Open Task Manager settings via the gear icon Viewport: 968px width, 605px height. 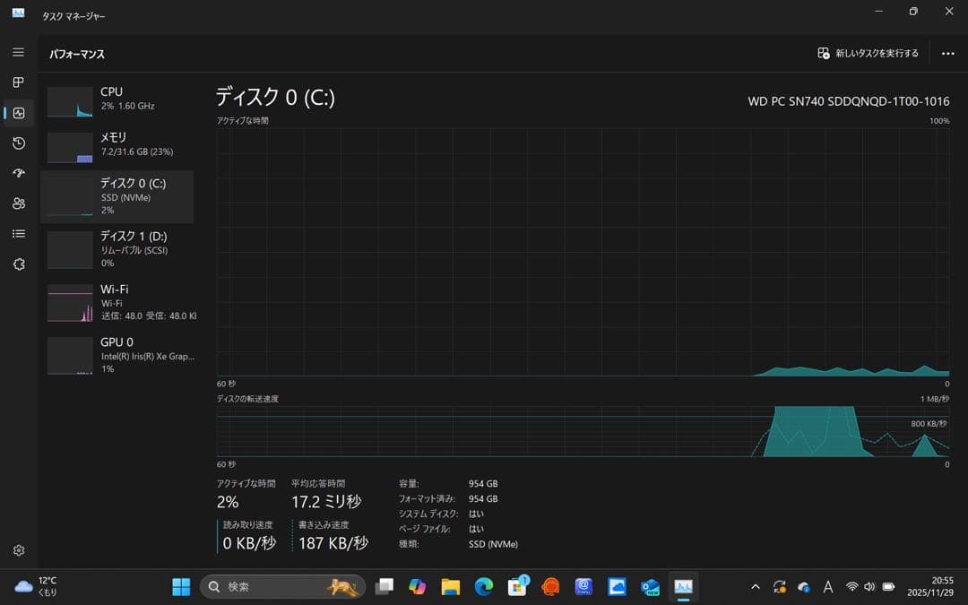coord(18,550)
